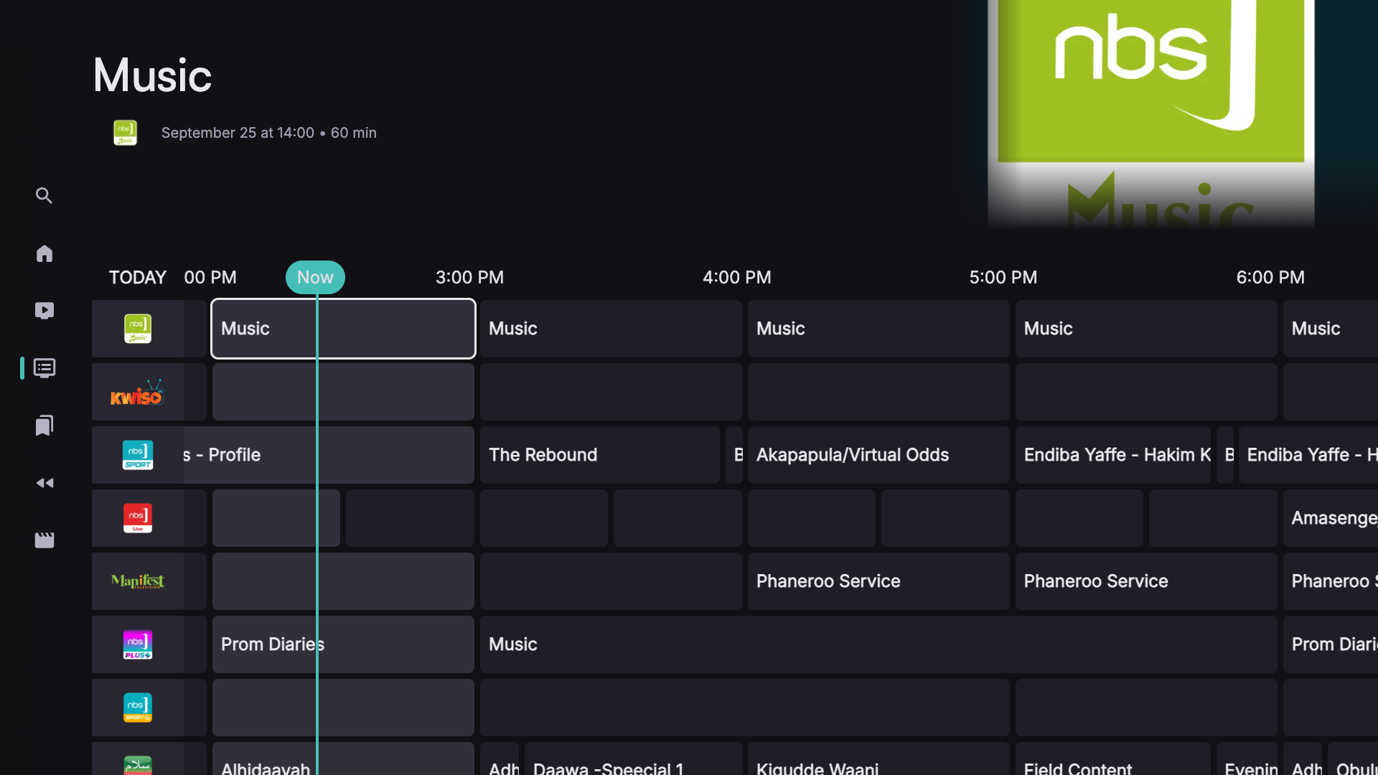Image resolution: width=1378 pixels, height=775 pixels.
Task: Select the NBS Sport 2 channel logo
Action: pos(138,708)
